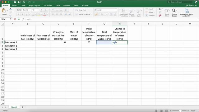Select cell Methanol 1
The image size is (199, 112).
(x=12, y=42)
